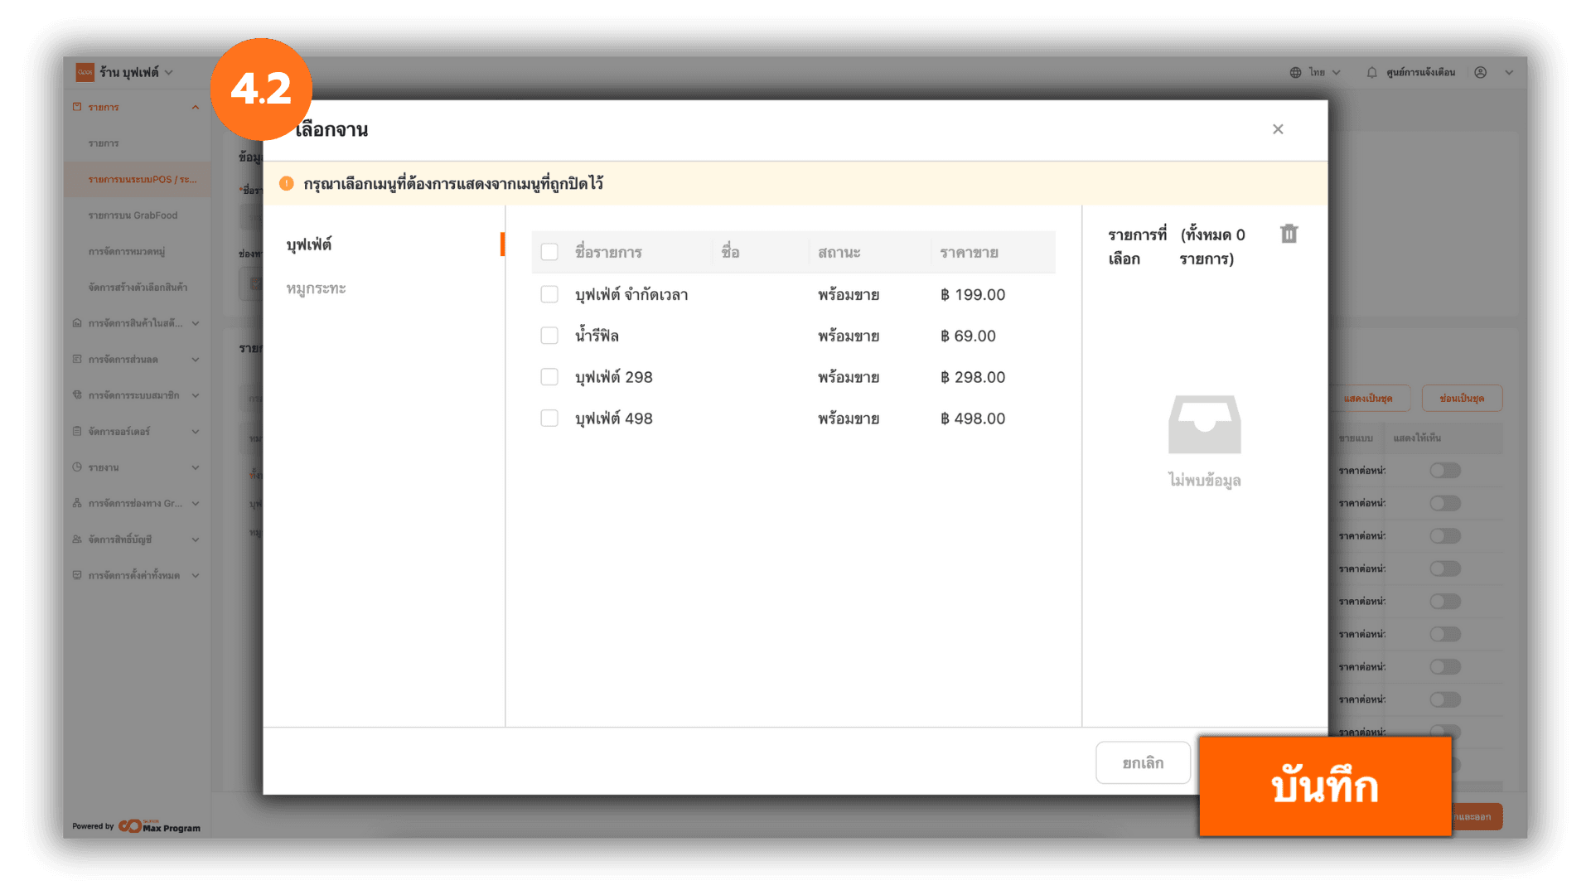Switch to the หมูกระทะ category tab
Image resolution: width=1591 pixels, height=895 pixels.
316,288
